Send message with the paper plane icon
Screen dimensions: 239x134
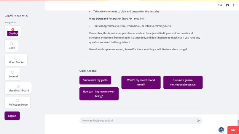[199, 121]
